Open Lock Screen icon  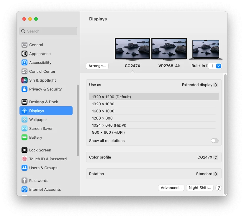(x=24, y=150)
